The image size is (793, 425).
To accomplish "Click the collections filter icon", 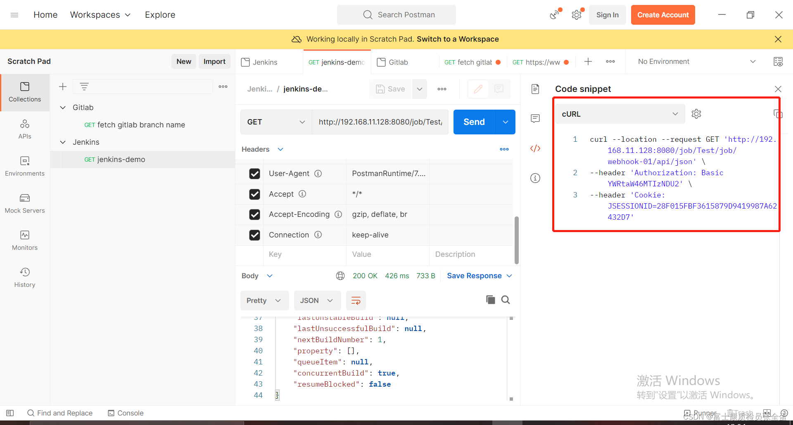I will point(84,87).
